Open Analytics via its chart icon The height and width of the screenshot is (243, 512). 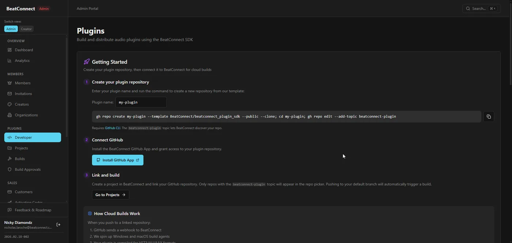[10, 61]
